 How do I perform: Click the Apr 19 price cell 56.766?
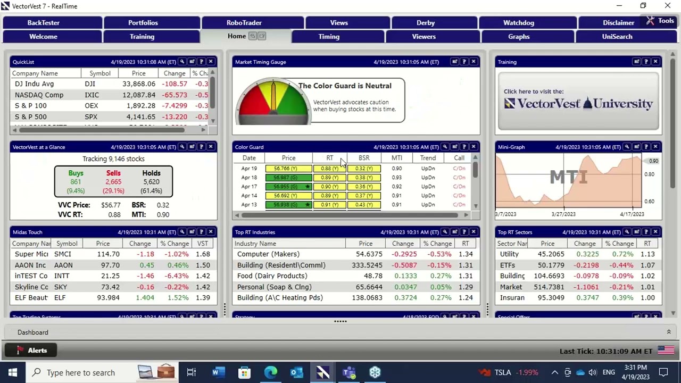pos(289,169)
